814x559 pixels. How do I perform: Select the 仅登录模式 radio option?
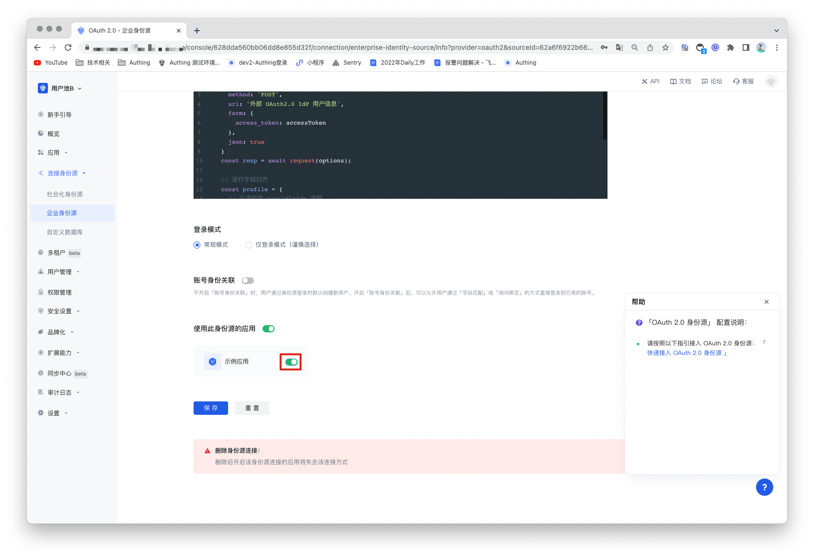(x=249, y=245)
